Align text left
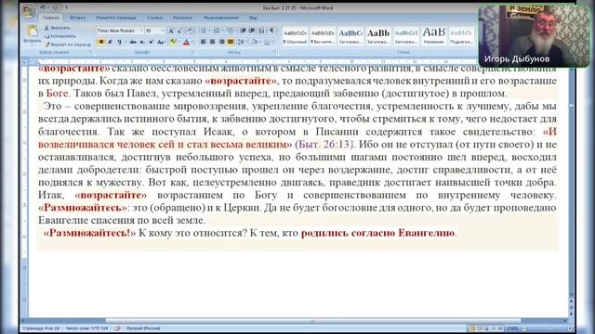Viewport: 595px width, 334px height. [204, 42]
